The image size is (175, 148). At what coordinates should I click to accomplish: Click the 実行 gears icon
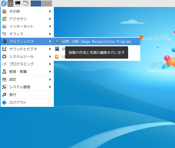pos(4,95)
